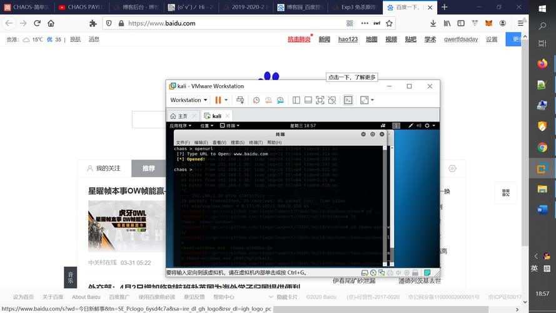This screenshot has height=313, width=556.
Task: Open the page actions three-dot menu
Action: (365, 23)
